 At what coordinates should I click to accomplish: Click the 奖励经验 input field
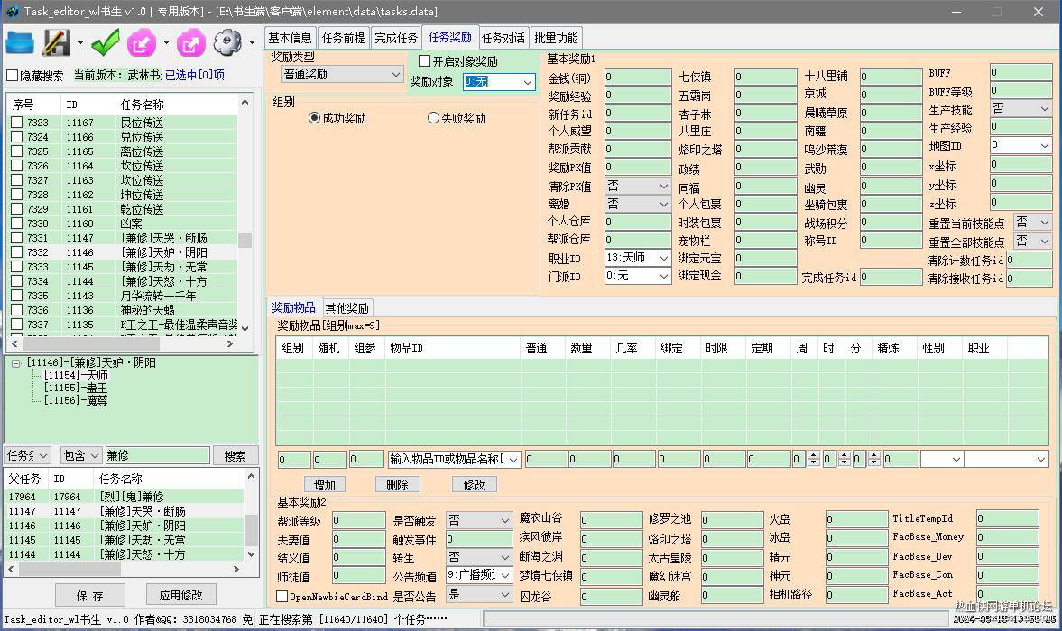tap(637, 95)
